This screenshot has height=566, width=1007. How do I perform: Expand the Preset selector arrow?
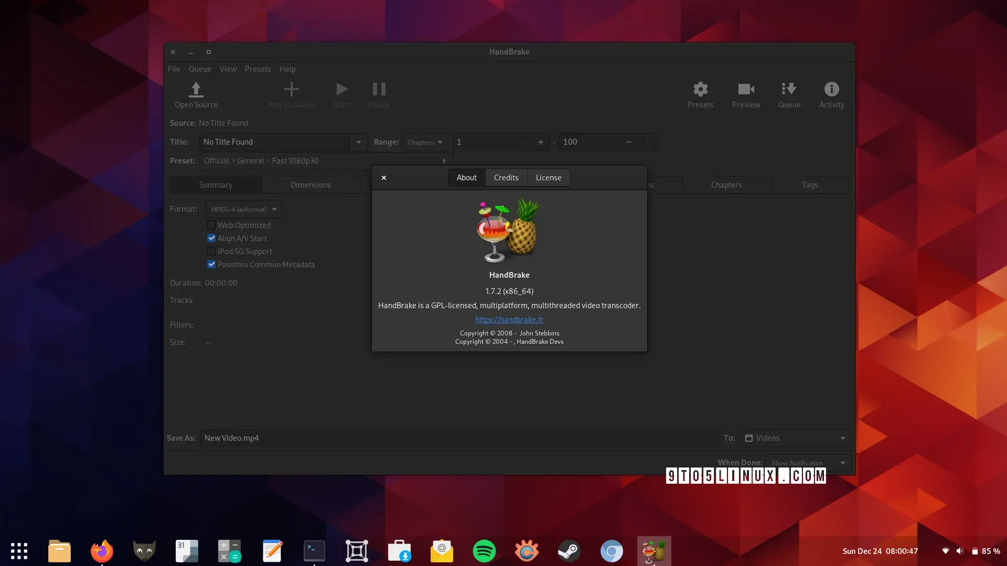coord(444,161)
